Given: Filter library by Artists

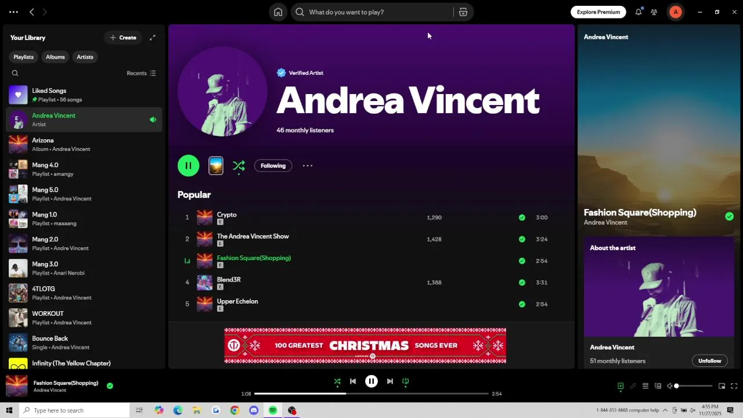Looking at the screenshot, I should (85, 57).
